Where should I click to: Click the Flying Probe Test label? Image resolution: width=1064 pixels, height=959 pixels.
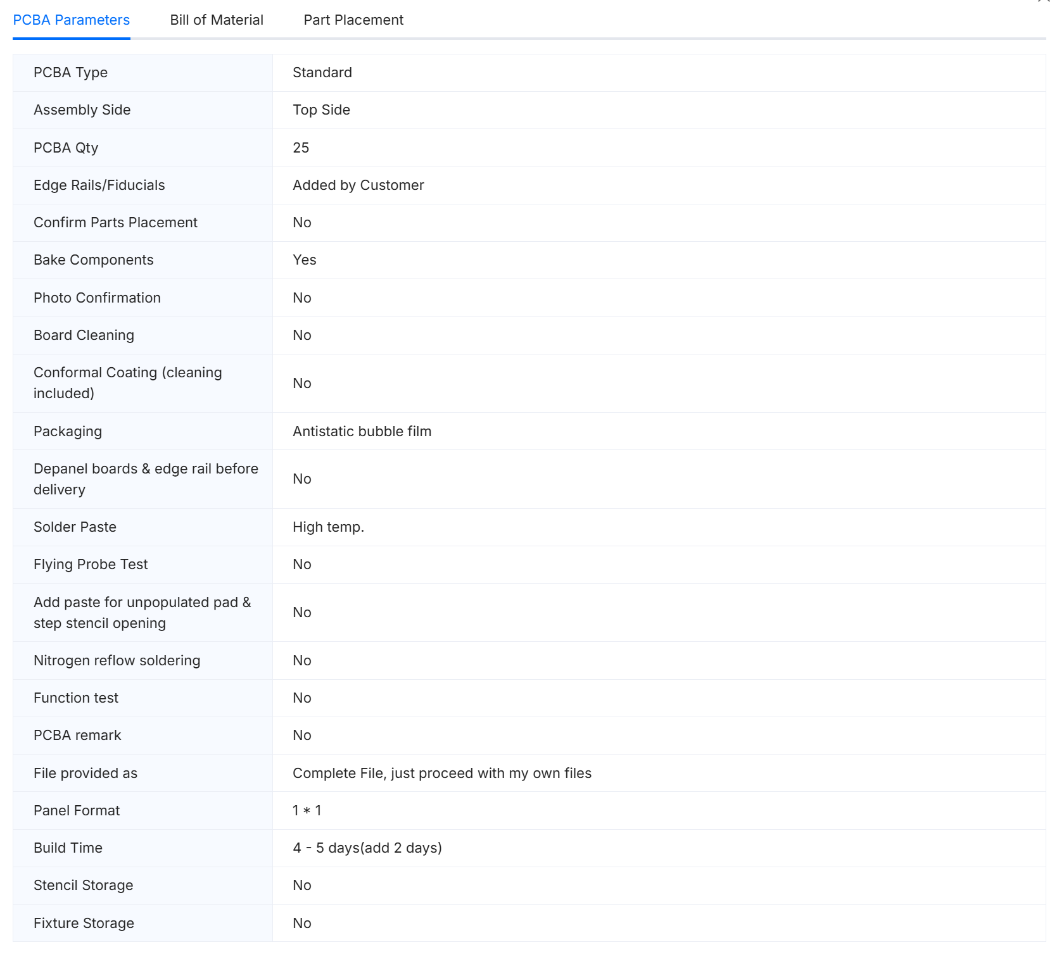[91, 565]
